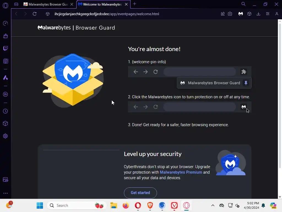Open GX Cleaner in sidebar

click(x=6, y=36)
